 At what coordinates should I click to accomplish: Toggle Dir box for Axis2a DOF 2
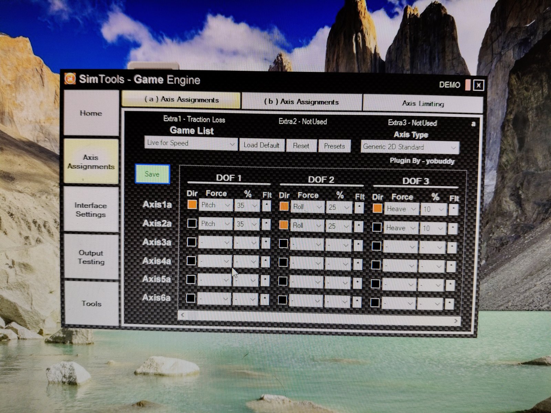284,225
